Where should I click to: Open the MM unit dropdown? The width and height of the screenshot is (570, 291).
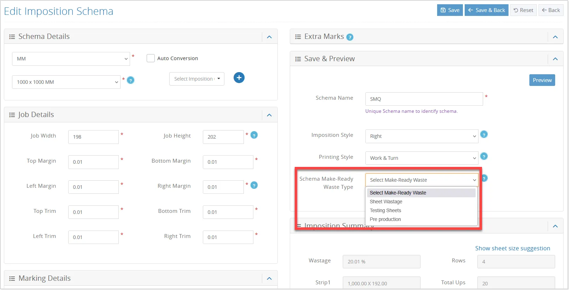coord(71,59)
